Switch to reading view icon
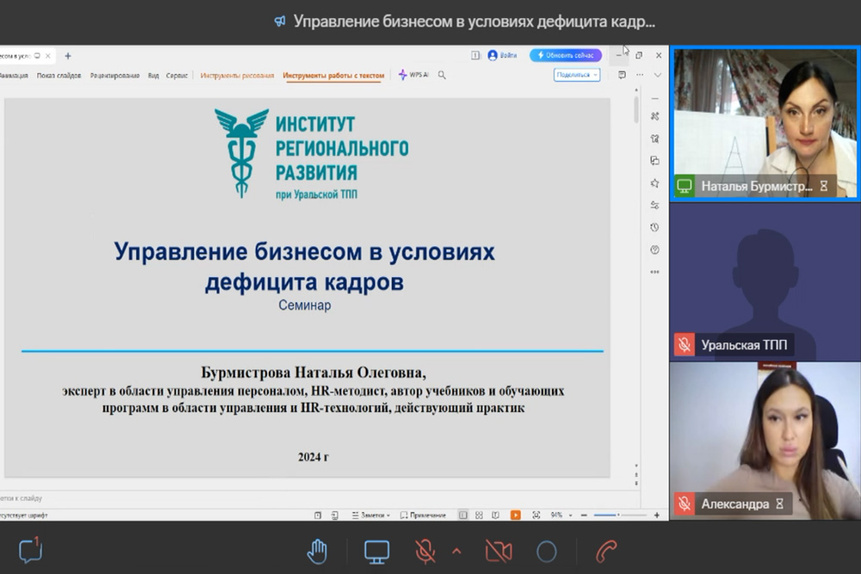The height and width of the screenshot is (574, 861). (x=495, y=515)
